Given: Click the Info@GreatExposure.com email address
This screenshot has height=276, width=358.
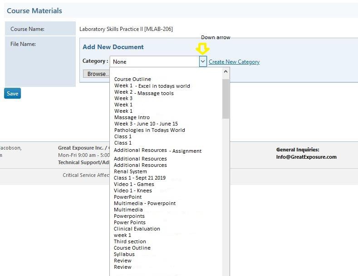Looking at the screenshot, I should pos(306,157).
